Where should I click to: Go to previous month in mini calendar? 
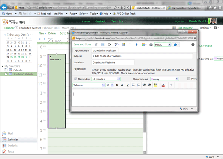(5, 35)
